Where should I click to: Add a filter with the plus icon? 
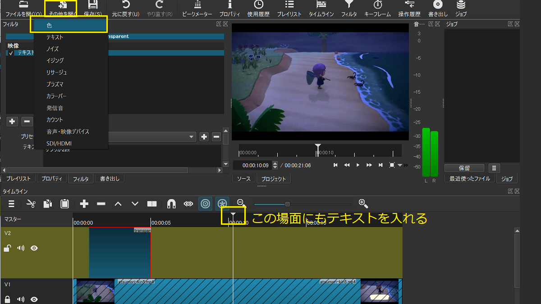pyautogui.click(x=12, y=121)
